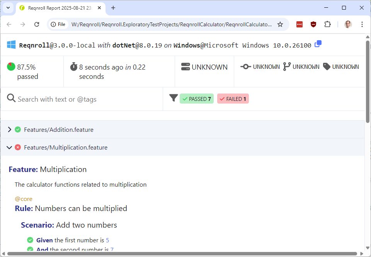
Task: Click the address bar file path
Action: pos(171,24)
